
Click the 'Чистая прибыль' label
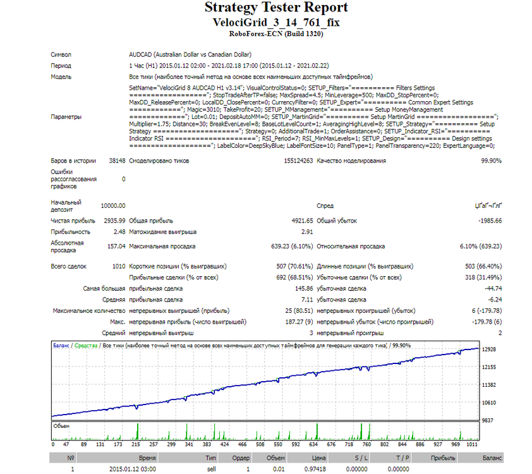73,221
